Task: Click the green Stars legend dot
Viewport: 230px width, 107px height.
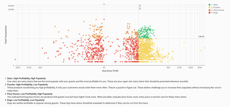Action: coord(210,5)
